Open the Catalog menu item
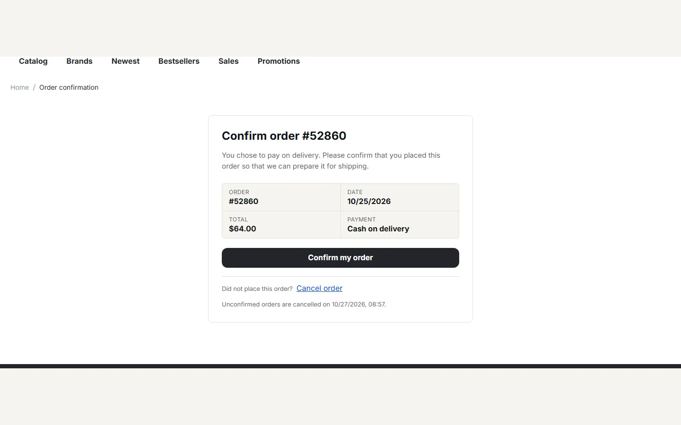 point(33,61)
